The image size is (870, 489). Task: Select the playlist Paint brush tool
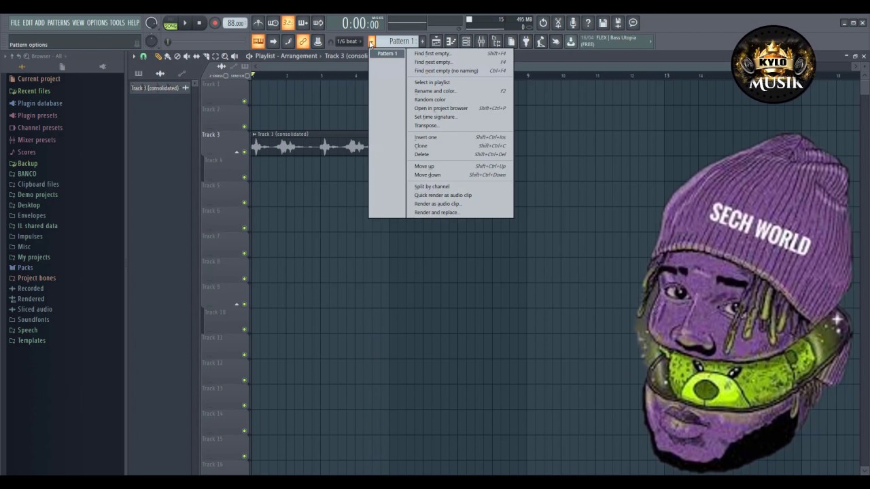click(168, 56)
